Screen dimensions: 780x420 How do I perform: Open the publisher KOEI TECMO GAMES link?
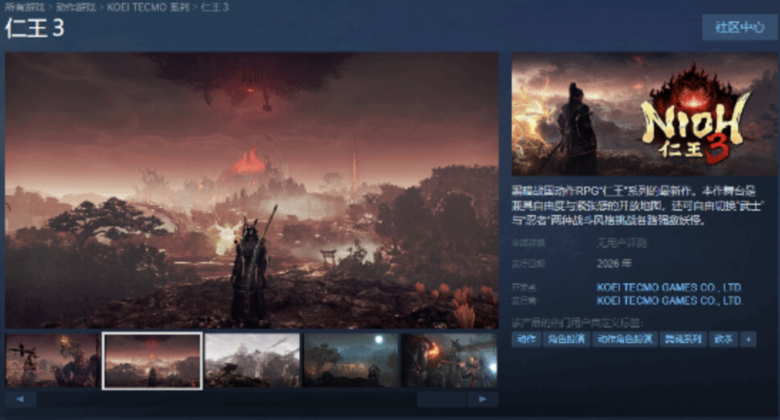[669, 300]
